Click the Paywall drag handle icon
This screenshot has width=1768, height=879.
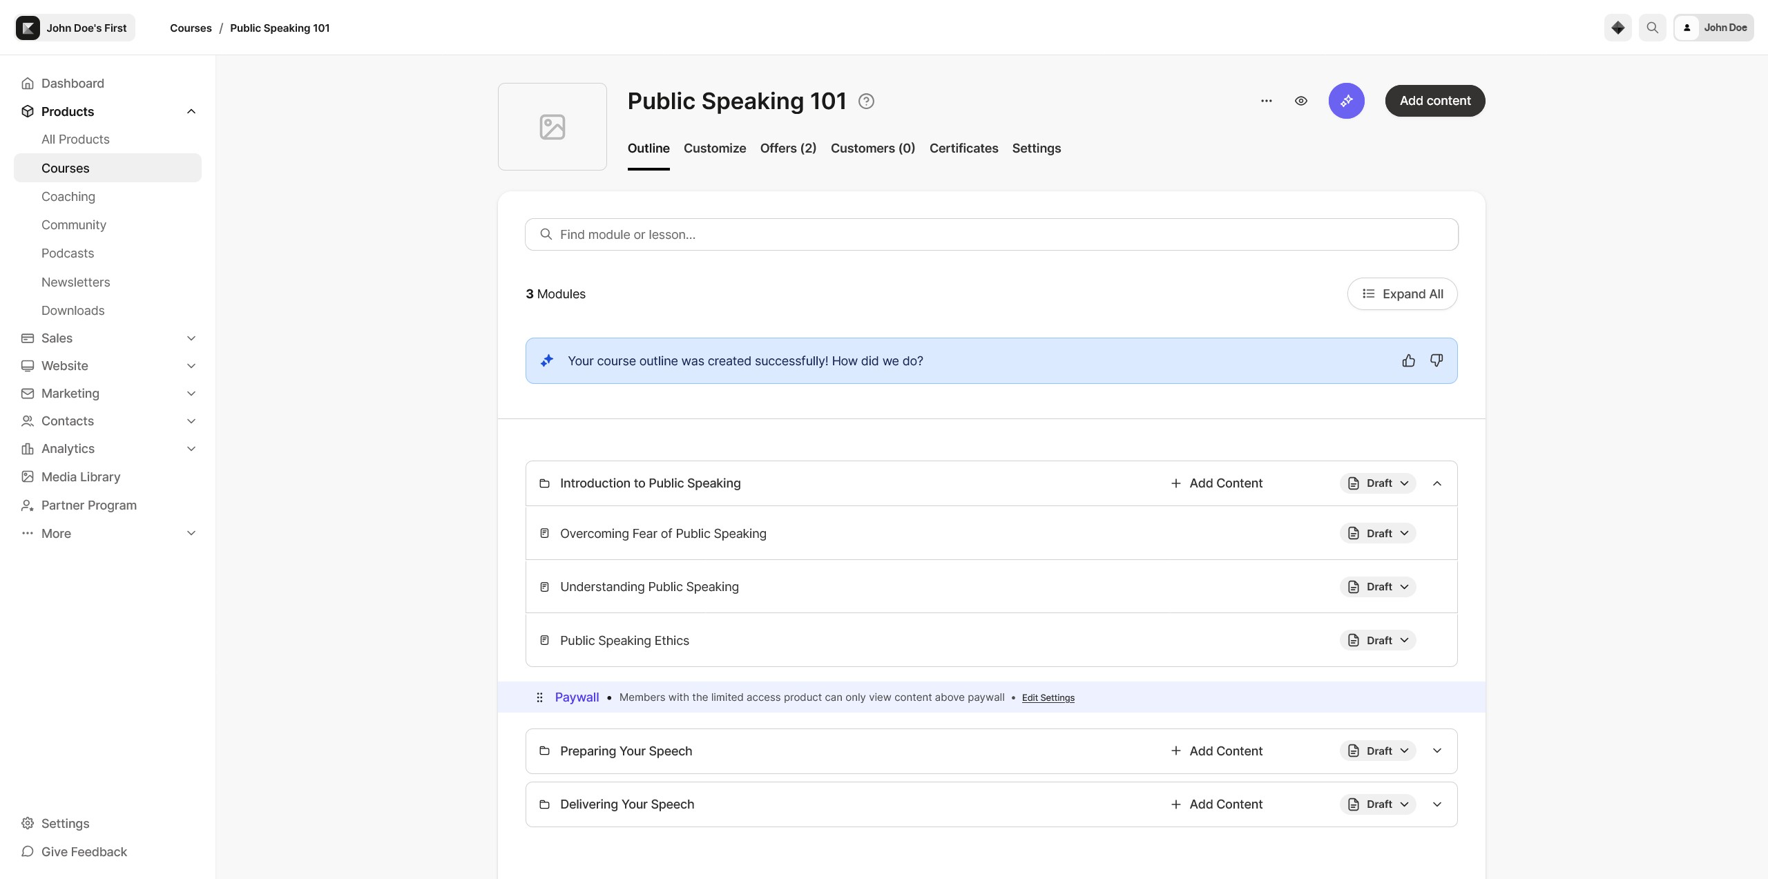[x=539, y=697]
